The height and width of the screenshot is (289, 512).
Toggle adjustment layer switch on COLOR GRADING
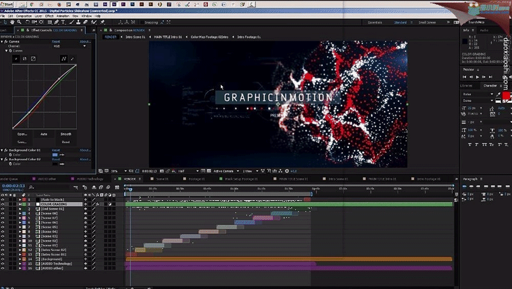(110, 204)
